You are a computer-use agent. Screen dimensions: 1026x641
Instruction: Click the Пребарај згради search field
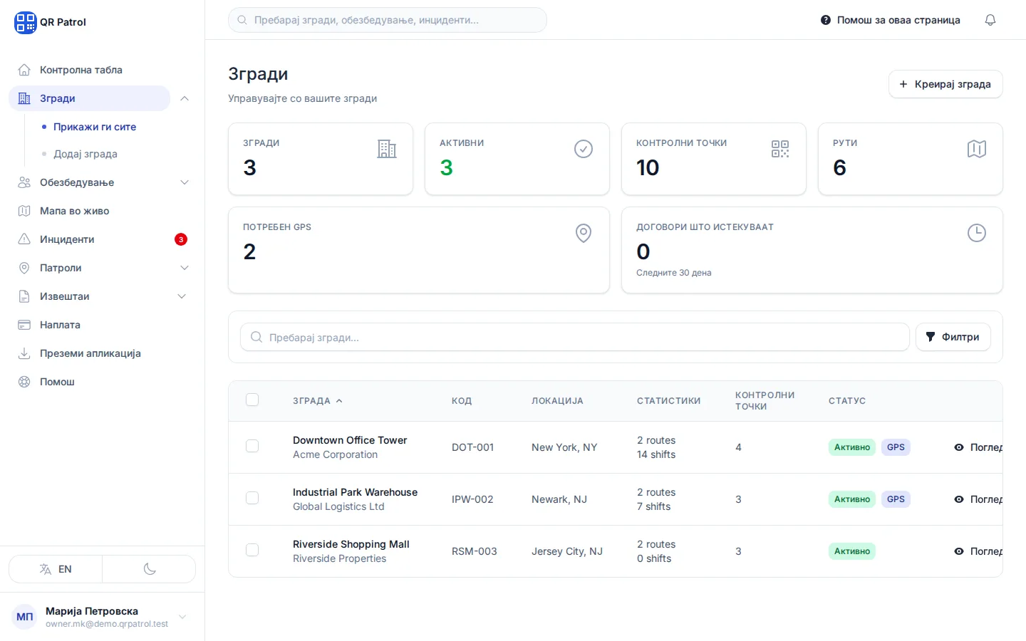[x=575, y=337]
